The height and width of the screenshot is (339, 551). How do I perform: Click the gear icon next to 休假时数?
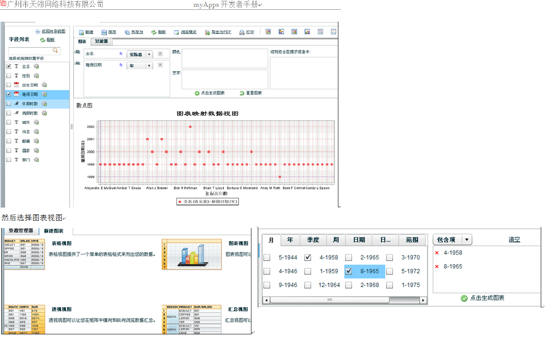coord(44,104)
